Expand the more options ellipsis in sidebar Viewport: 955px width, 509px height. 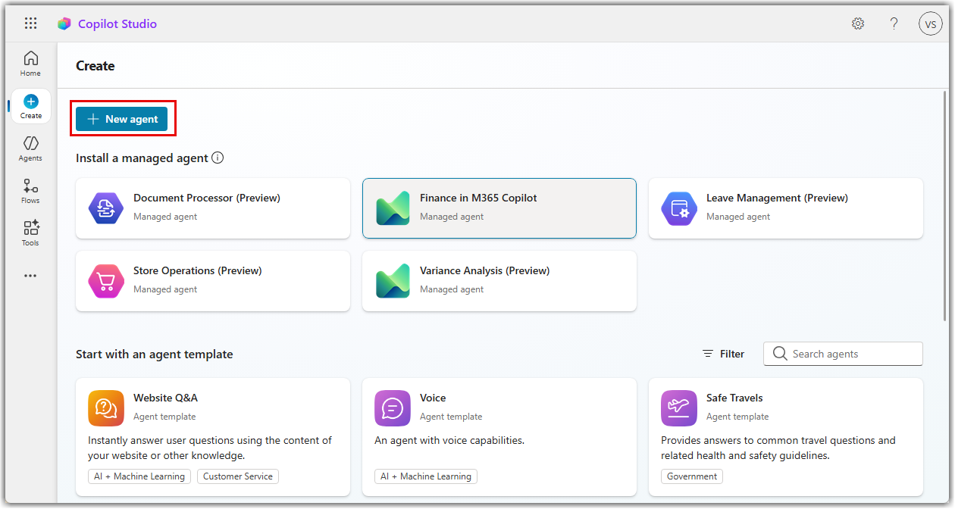[30, 276]
